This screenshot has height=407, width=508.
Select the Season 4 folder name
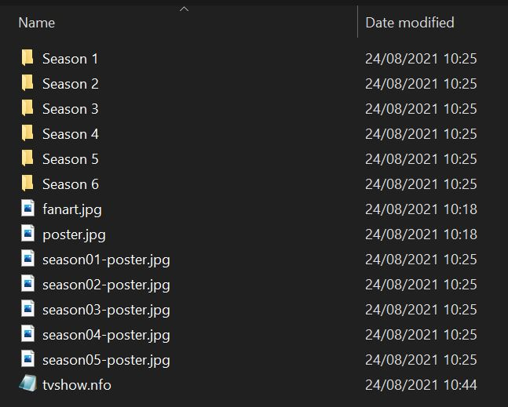(71, 134)
